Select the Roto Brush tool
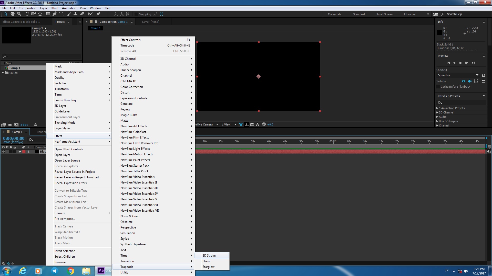The image size is (492, 276). point(90,14)
